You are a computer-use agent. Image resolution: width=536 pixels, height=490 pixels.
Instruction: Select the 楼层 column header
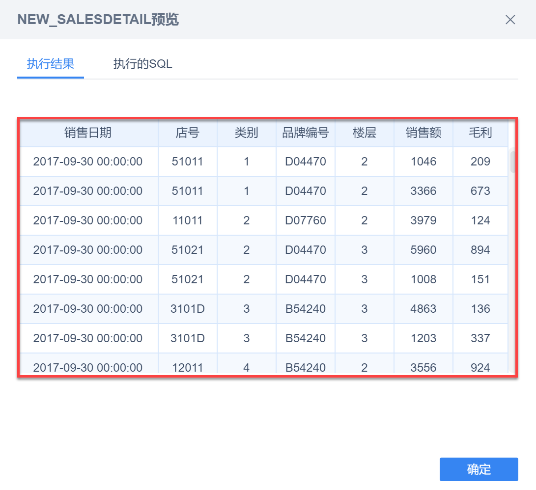pyautogui.click(x=364, y=133)
